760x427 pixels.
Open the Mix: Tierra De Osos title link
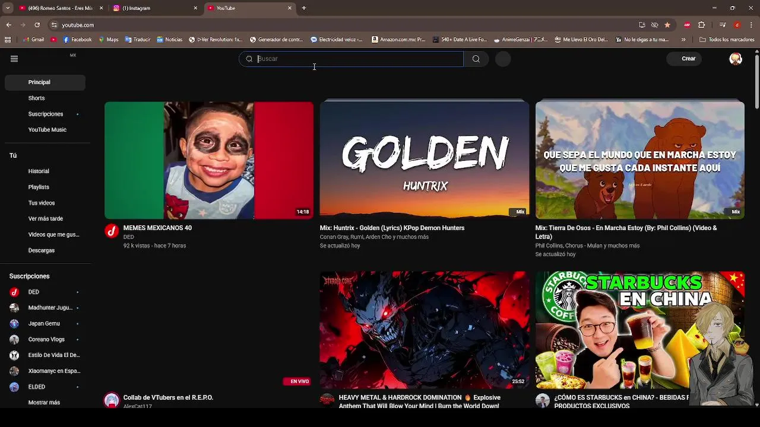(x=626, y=232)
